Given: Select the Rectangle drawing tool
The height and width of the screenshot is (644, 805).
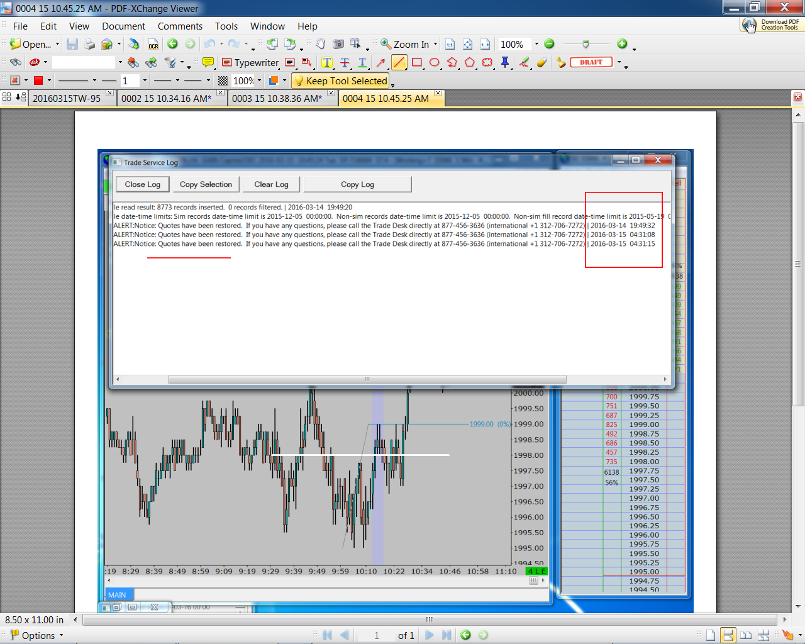Looking at the screenshot, I should [x=416, y=62].
